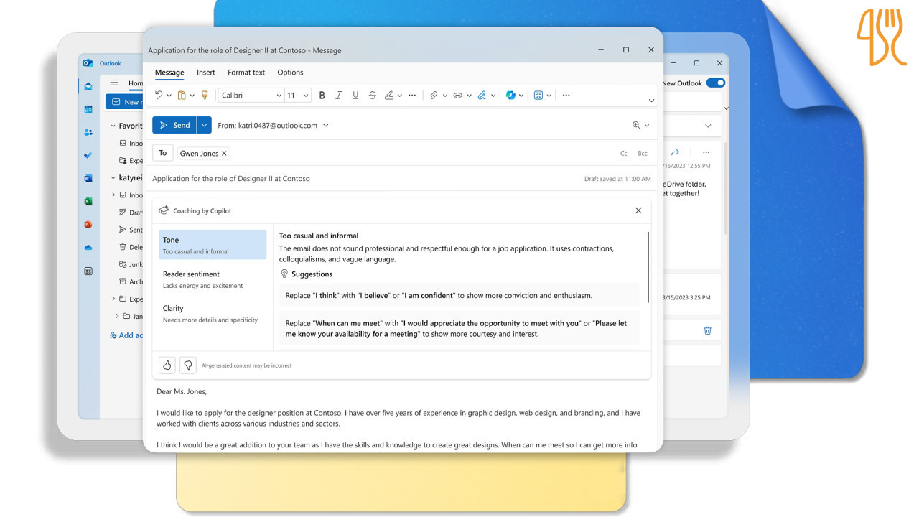Expand the Send options arrow
The width and height of the screenshot is (919, 517).
pyautogui.click(x=205, y=125)
